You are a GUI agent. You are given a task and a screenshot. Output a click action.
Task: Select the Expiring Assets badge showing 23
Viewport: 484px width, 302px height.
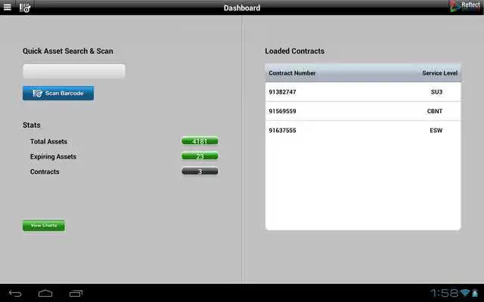[200, 156]
